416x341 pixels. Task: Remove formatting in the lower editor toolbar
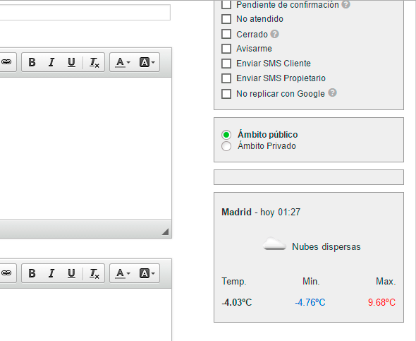[94, 273]
